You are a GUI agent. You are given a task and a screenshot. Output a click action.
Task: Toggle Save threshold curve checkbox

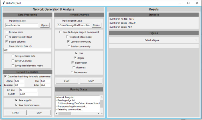17,105
